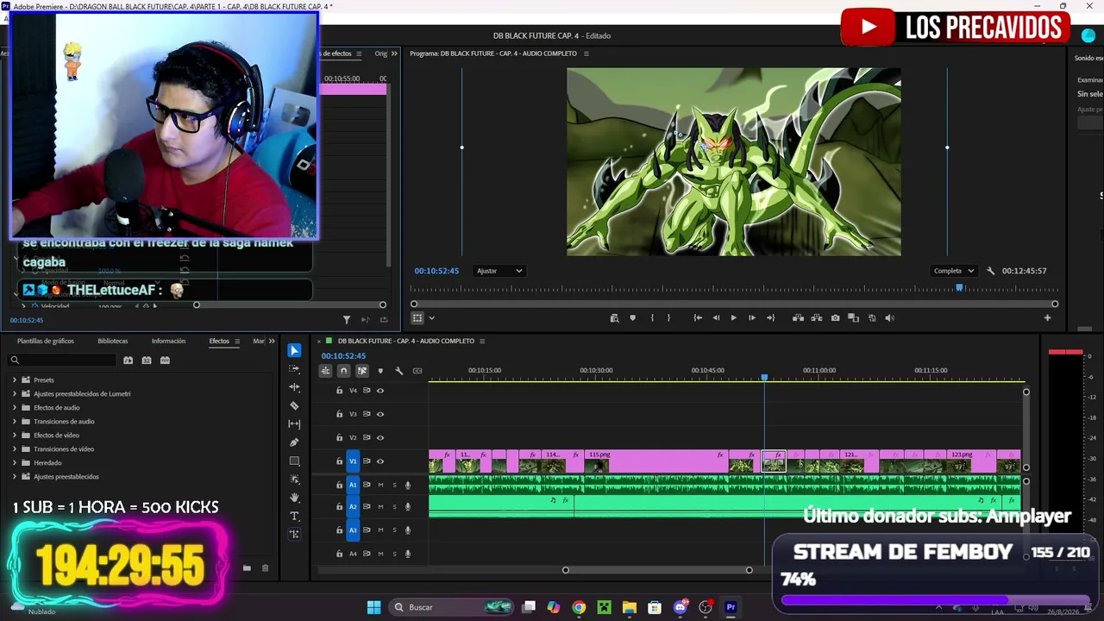Expand Transiciones de vídeo folder

coord(14,448)
